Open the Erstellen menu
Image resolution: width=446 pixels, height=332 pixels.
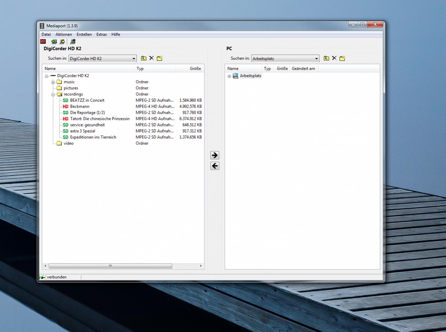[84, 34]
